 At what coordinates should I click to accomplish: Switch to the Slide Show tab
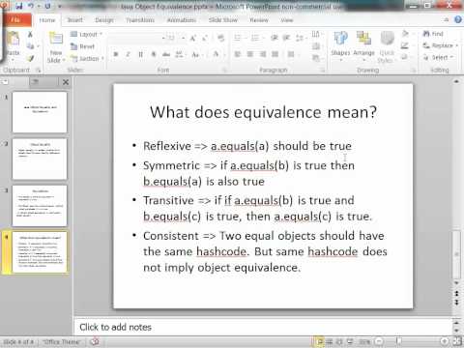223,20
